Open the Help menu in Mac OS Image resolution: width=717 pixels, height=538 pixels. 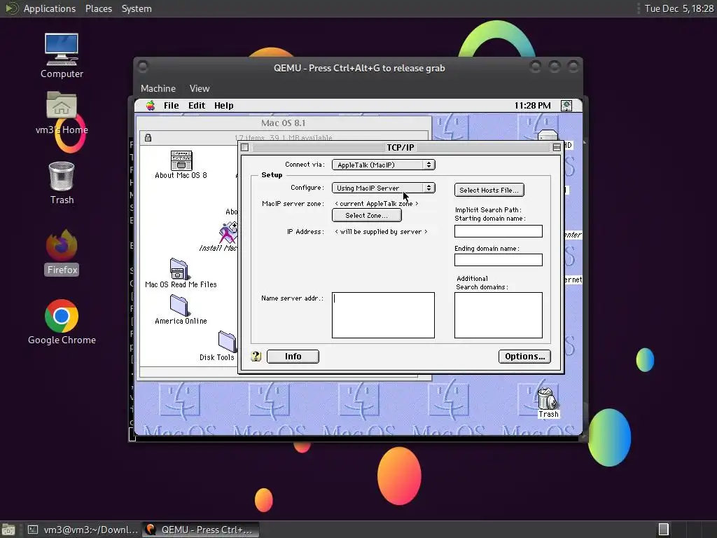[x=224, y=106]
